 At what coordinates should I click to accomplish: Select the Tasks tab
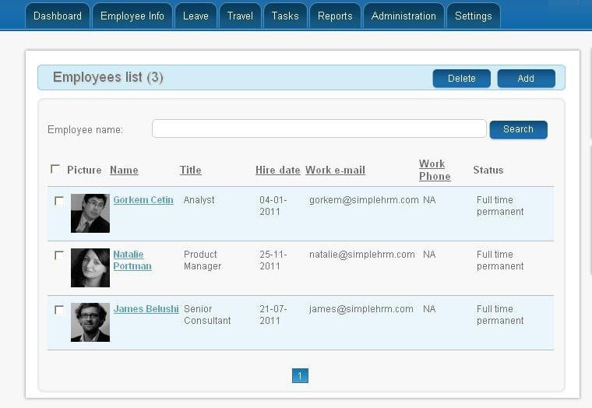[285, 16]
